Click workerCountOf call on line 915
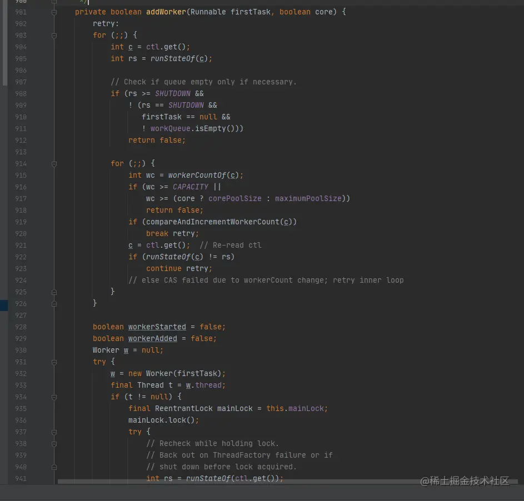 point(206,176)
